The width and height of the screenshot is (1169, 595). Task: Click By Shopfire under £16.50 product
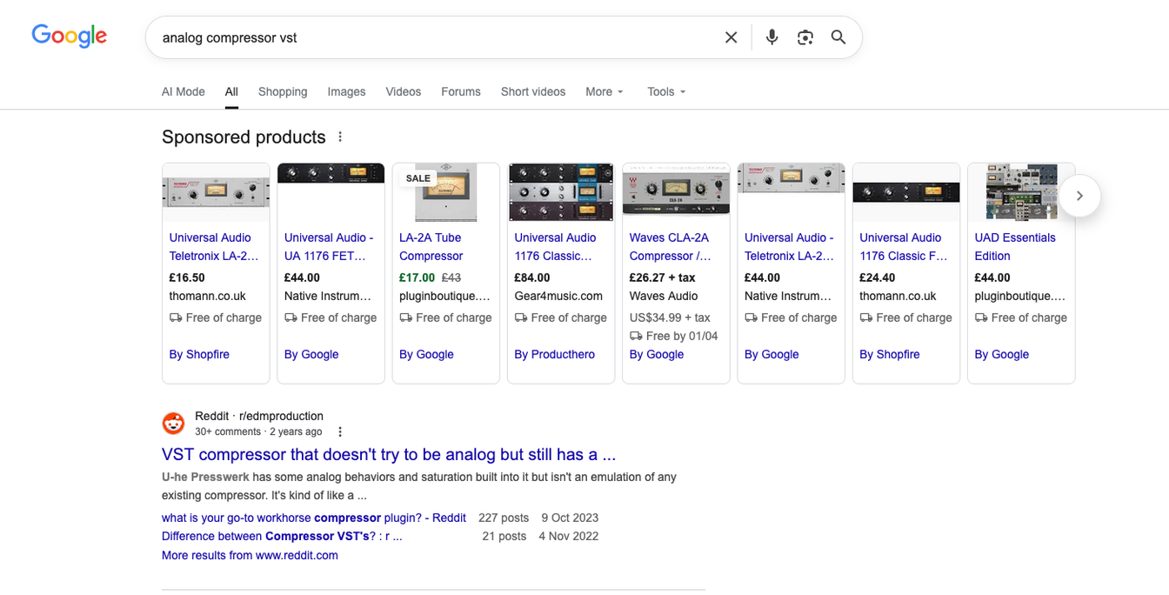click(199, 354)
